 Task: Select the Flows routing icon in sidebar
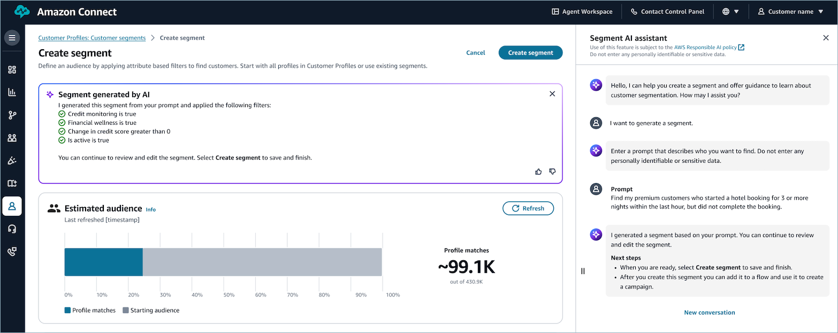click(12, 115)
